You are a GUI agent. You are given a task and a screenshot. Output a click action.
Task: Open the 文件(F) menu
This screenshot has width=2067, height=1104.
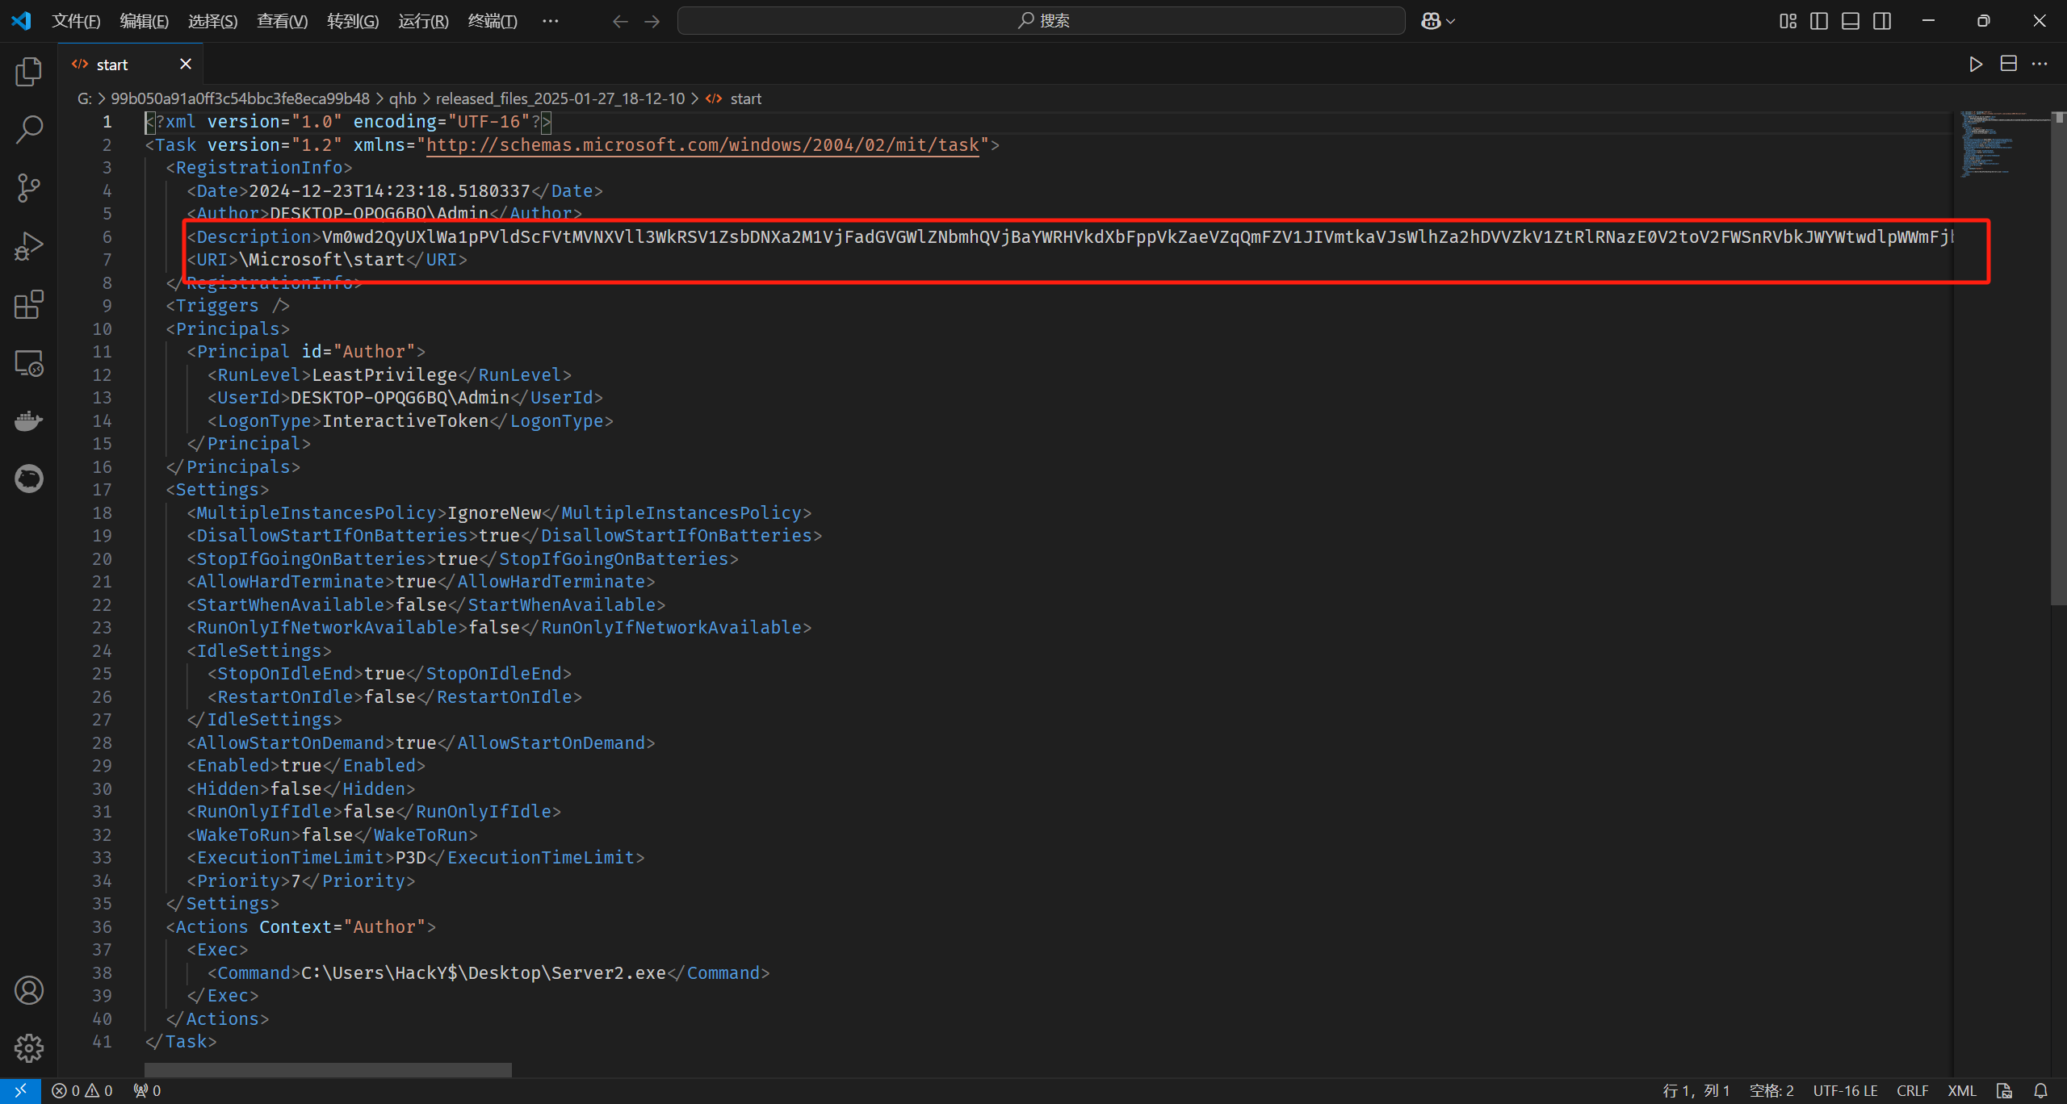(x=76, y=21)
